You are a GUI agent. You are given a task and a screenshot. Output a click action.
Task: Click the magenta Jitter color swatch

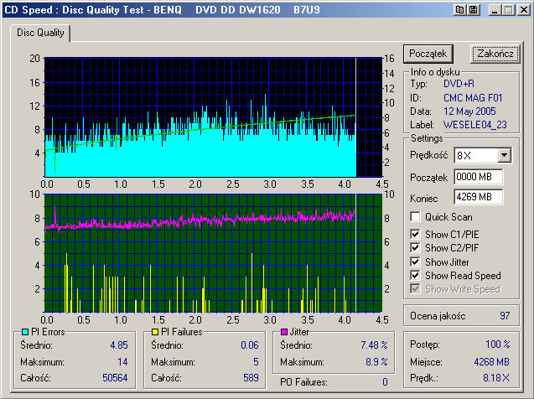(x=284, y=332)
